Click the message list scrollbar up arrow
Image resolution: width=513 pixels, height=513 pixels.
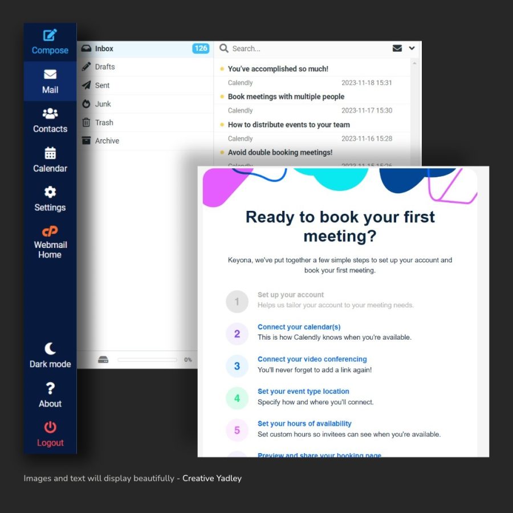[x=414, y=63]
